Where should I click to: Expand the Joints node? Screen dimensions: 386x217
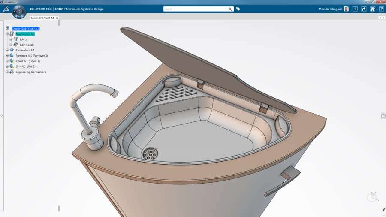click(x=11, y=39)
